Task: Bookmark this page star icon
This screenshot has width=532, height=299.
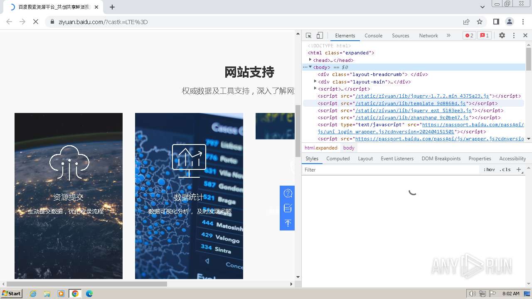Action: pyautogui.click(x=480, y=22)
